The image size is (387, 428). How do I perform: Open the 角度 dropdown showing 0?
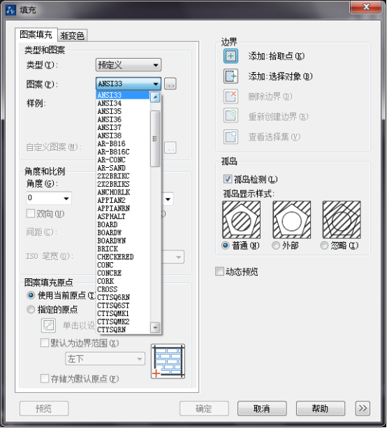(x=49, y=198)
